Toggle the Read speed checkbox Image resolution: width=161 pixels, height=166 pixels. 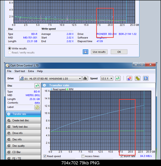[45, 156]
